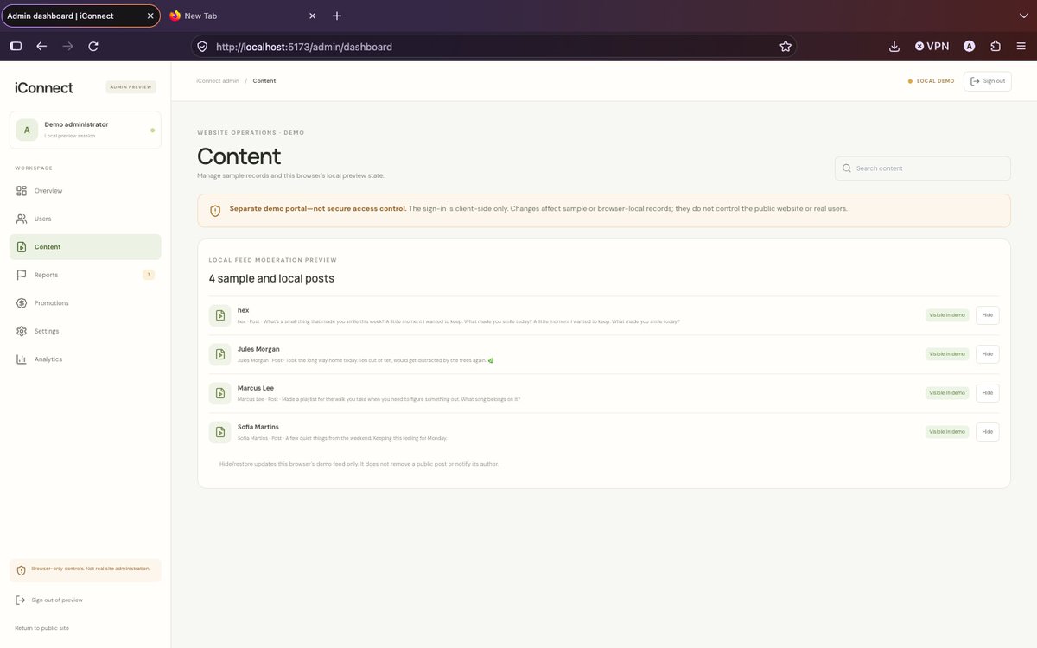Click the hex post title
This screenshot has height=648, width=1037.
pos(243,310)
